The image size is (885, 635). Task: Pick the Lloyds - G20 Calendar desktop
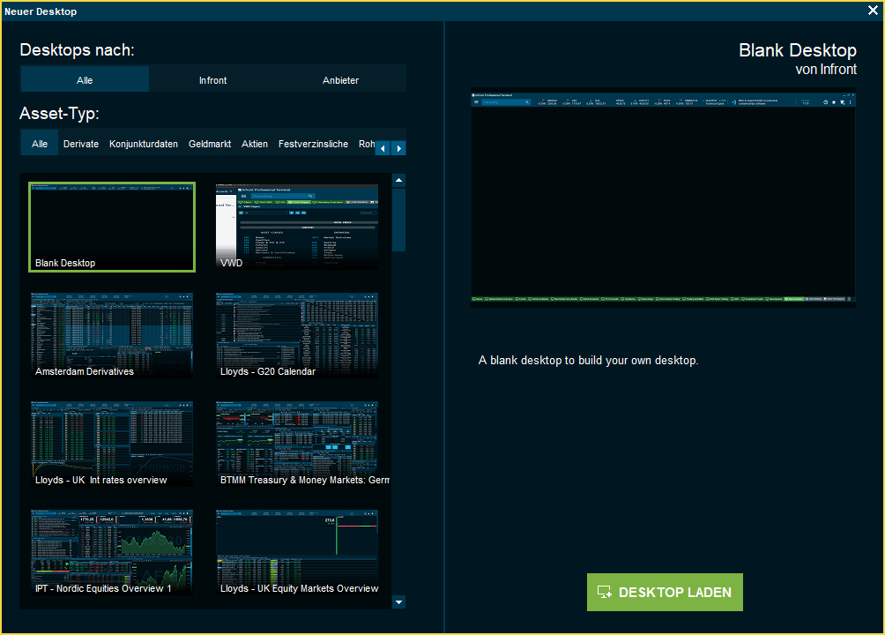[297, 336]
